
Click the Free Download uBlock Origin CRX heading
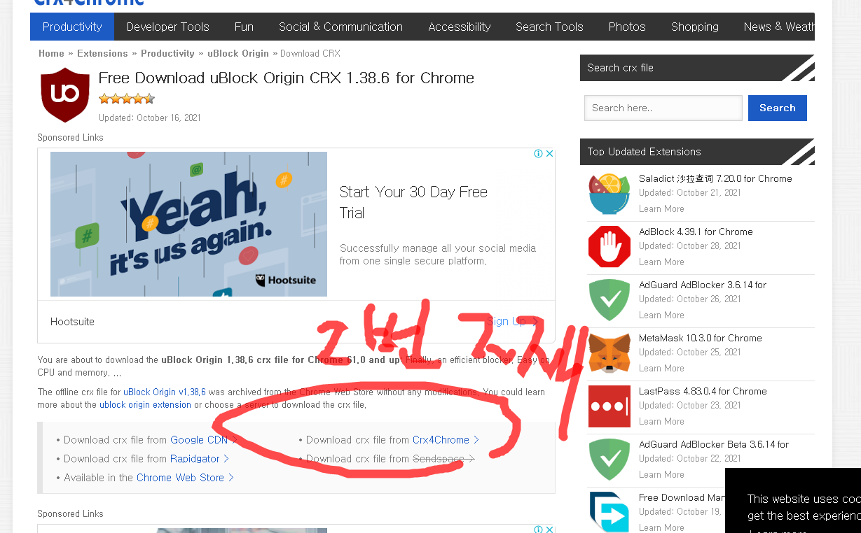point(287,78)
